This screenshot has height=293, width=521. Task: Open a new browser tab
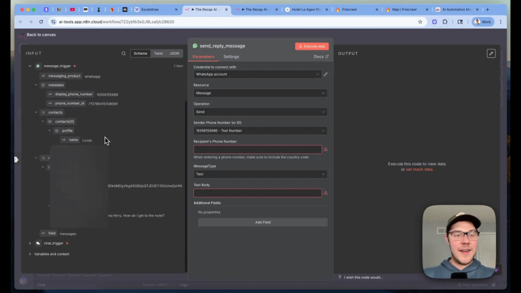click(x=487, y=10)
